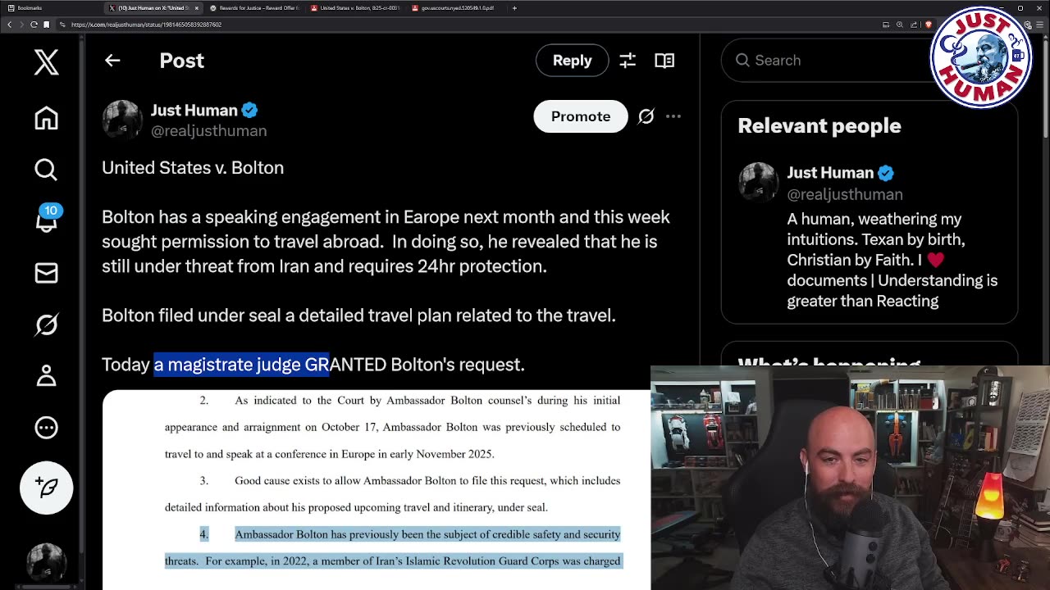Click Grok explain icon beside Promote
Image resolution: width=1050 pixels, height=590 pixels.
[x=646, y=116]
